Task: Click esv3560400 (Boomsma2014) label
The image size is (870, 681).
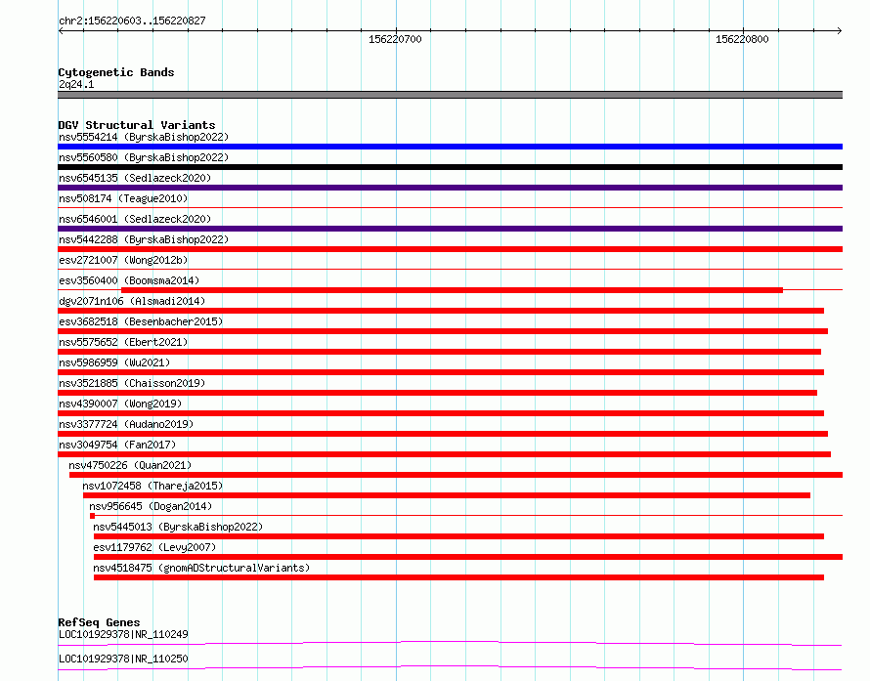Action: pyautogui.click(x=129, y=280)
